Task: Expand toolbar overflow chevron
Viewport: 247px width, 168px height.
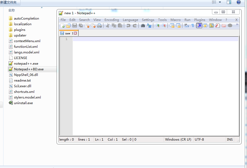Action: (x=237, y=24)
